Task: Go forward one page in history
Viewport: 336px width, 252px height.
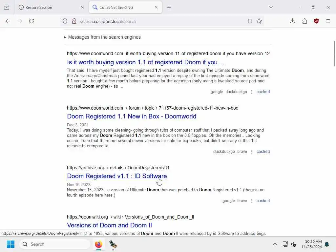Action: tap(20, 21)
